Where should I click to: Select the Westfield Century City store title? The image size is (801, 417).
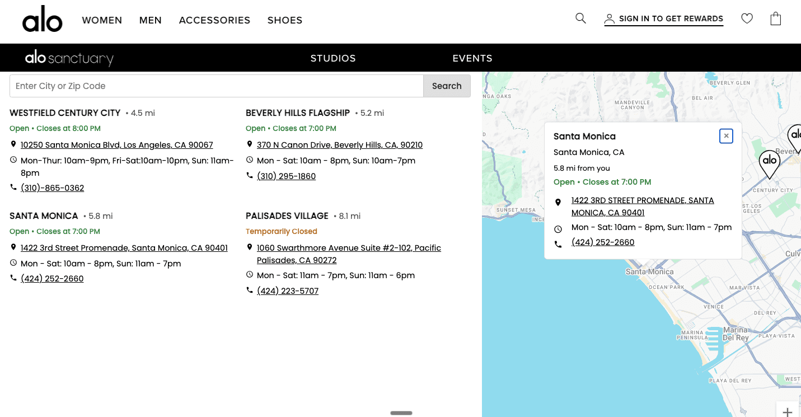(65, 113)
